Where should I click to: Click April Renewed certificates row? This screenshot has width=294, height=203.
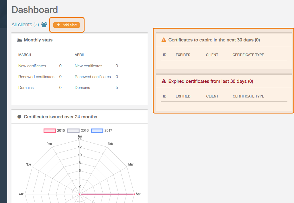click(96, 77)
